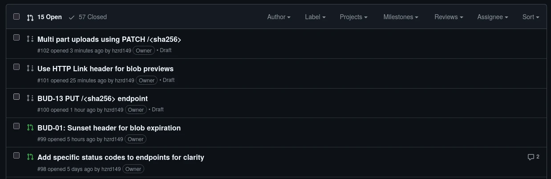This screenshot has width=551, height=179.
Task: Open the Label filter dropdown
Action: [x=315, y=17]
